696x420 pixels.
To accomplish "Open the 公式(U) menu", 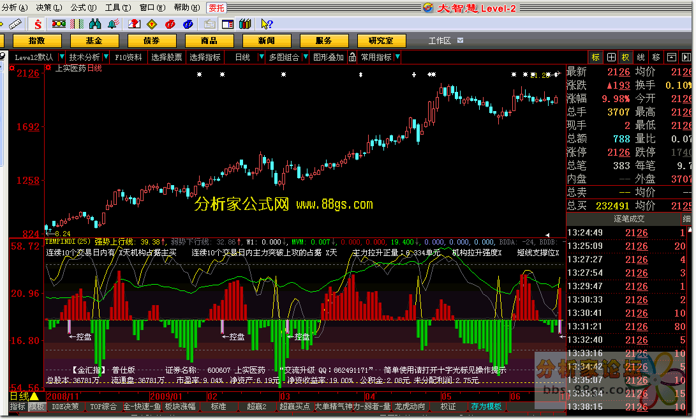I will point(84,8).
